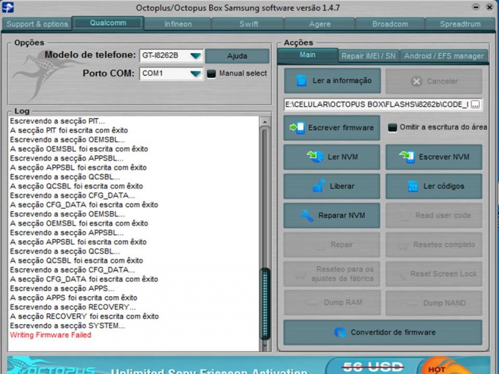499x374 pixels.
Task: Click the Convertidor de firmware button
Action: tap(383, 332)
